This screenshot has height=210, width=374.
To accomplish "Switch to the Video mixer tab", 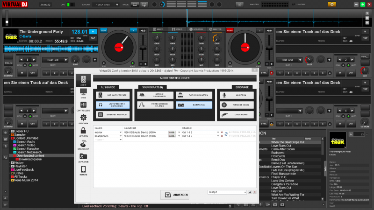I will point(177,29).
